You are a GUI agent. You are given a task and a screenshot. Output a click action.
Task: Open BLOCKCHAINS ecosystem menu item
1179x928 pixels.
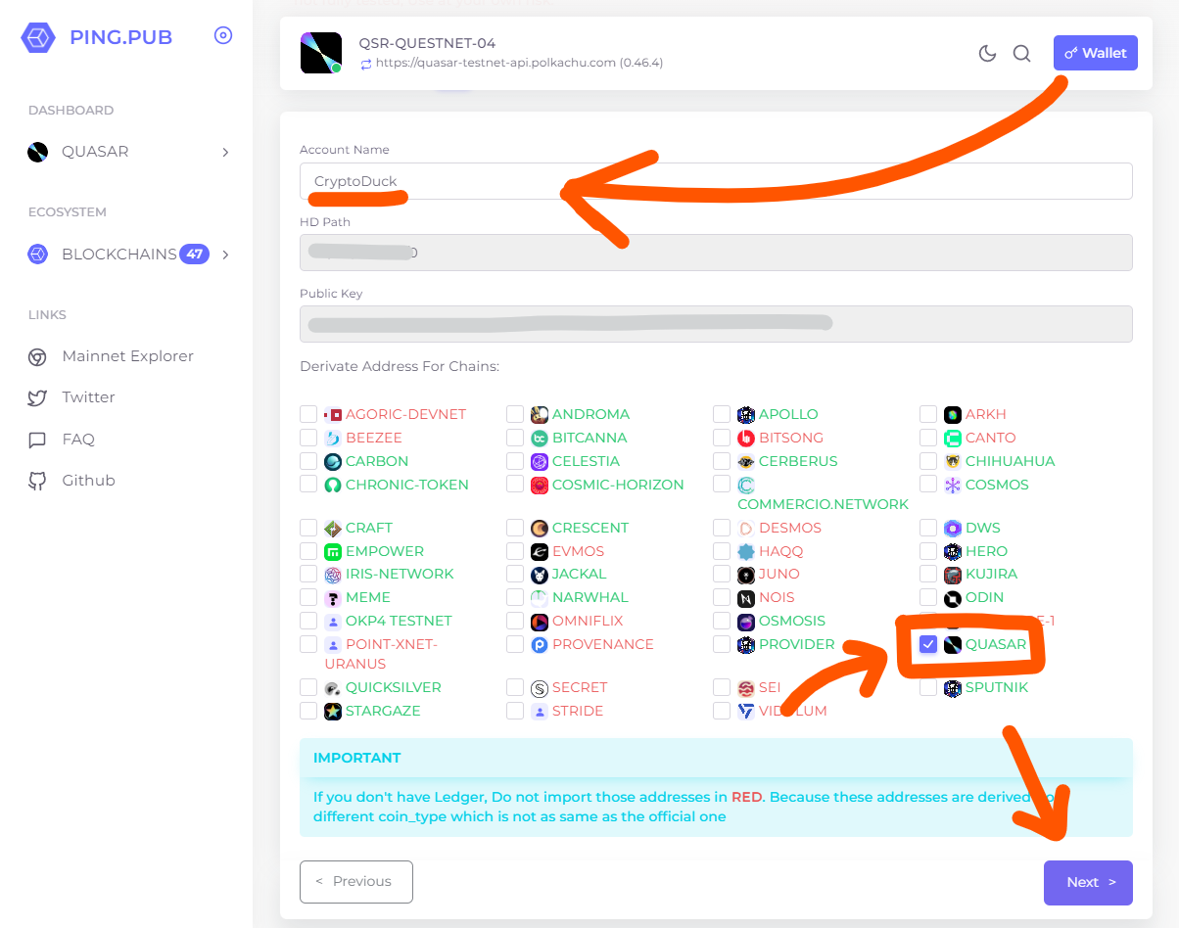pyautogui.click(x=127, y=255)
